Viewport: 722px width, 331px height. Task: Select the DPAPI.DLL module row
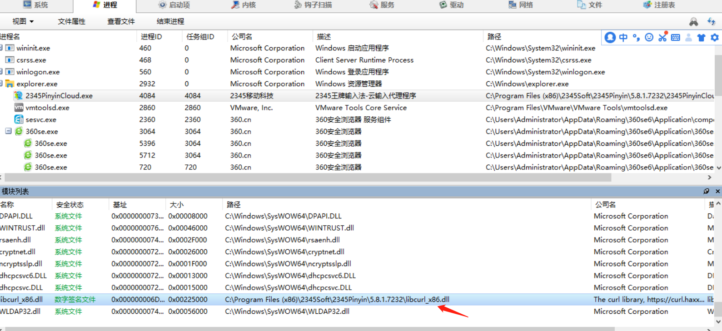click(357, 216)
